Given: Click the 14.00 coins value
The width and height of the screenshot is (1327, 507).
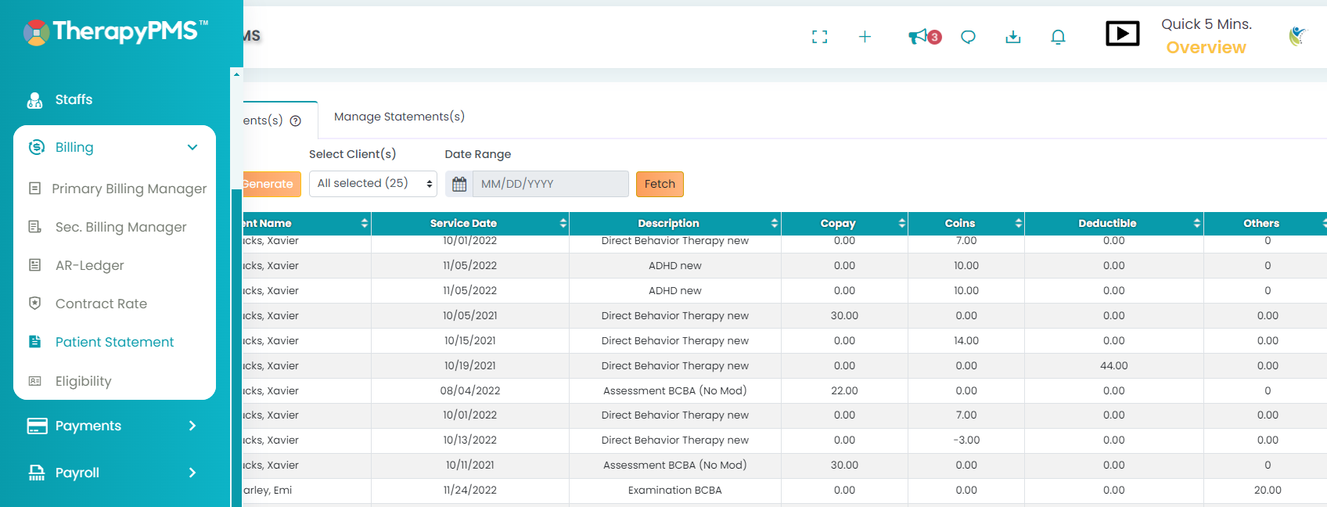Looking at the screenshot, I should click(966, 340).
